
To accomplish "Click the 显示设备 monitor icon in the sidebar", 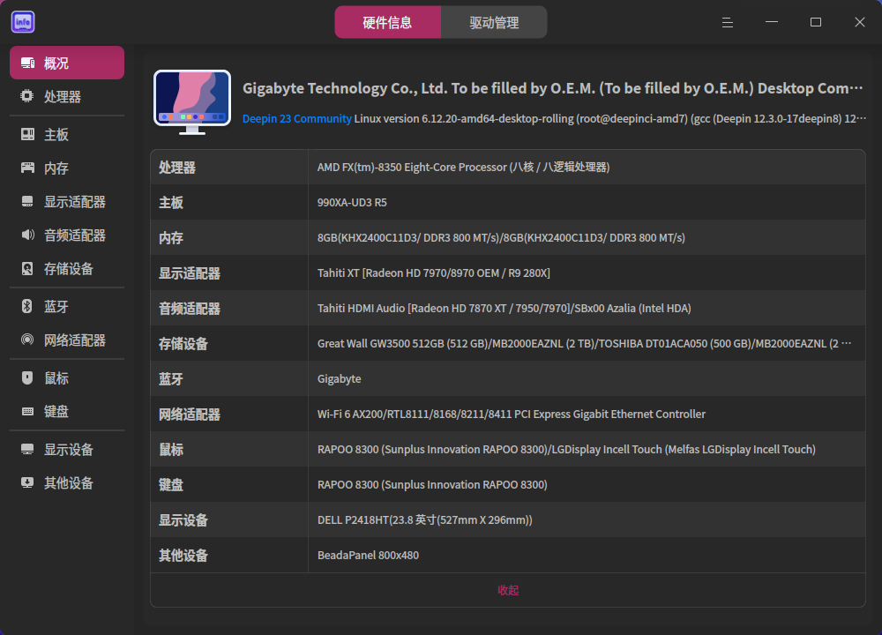I will (x=27, y=449).
